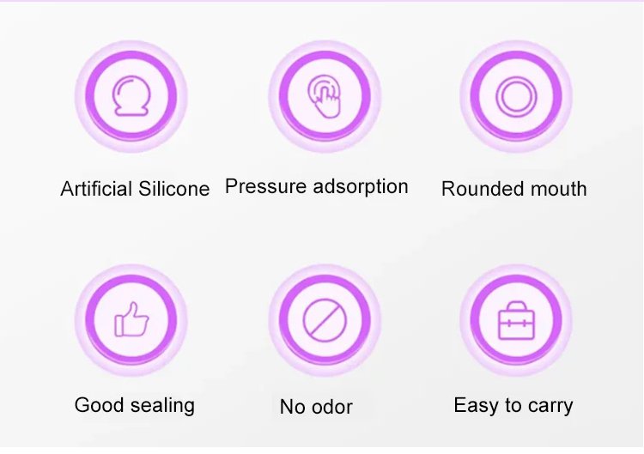Open the "Good sealing" feature text

point(135,404)
